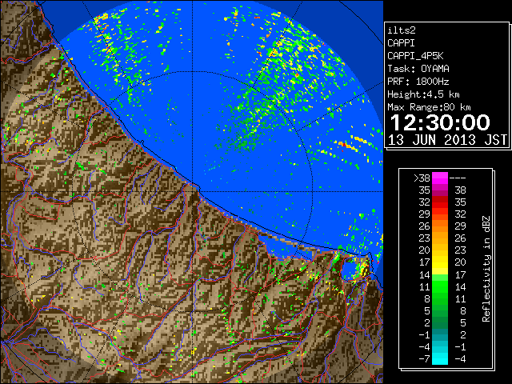
Task: Select the 'Height:4.5 km' entry
Action: [x=423, y=94]
